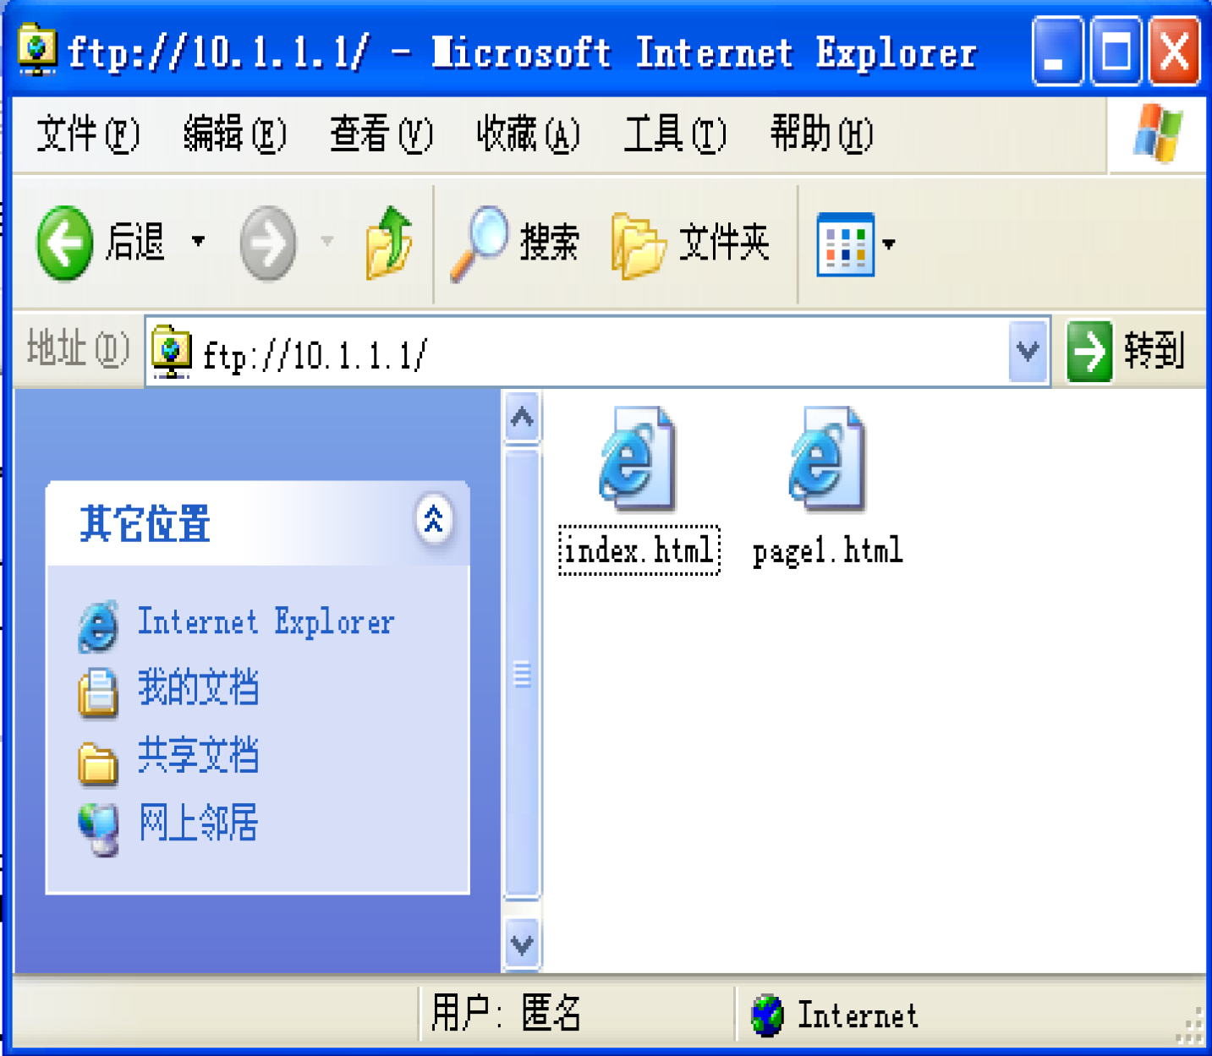Open the 文件(F) menu
The height and width of the screenshot is (1056, 1212).
88,134
